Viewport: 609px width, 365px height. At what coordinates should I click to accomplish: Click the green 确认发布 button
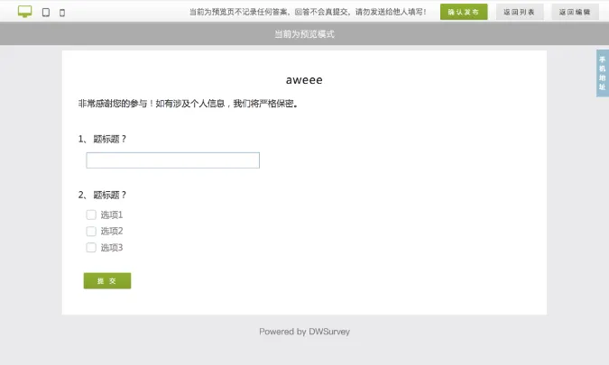(464, 12)
